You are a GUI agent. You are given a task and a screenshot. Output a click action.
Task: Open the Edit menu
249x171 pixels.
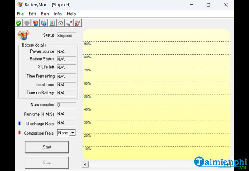coord(32,14)
